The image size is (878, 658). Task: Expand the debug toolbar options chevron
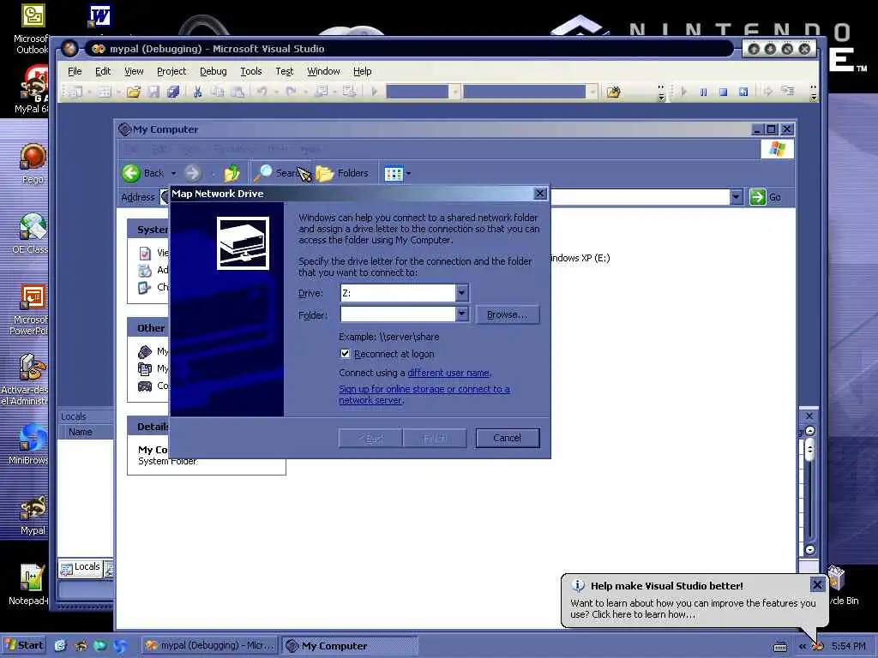click(813, 93)
